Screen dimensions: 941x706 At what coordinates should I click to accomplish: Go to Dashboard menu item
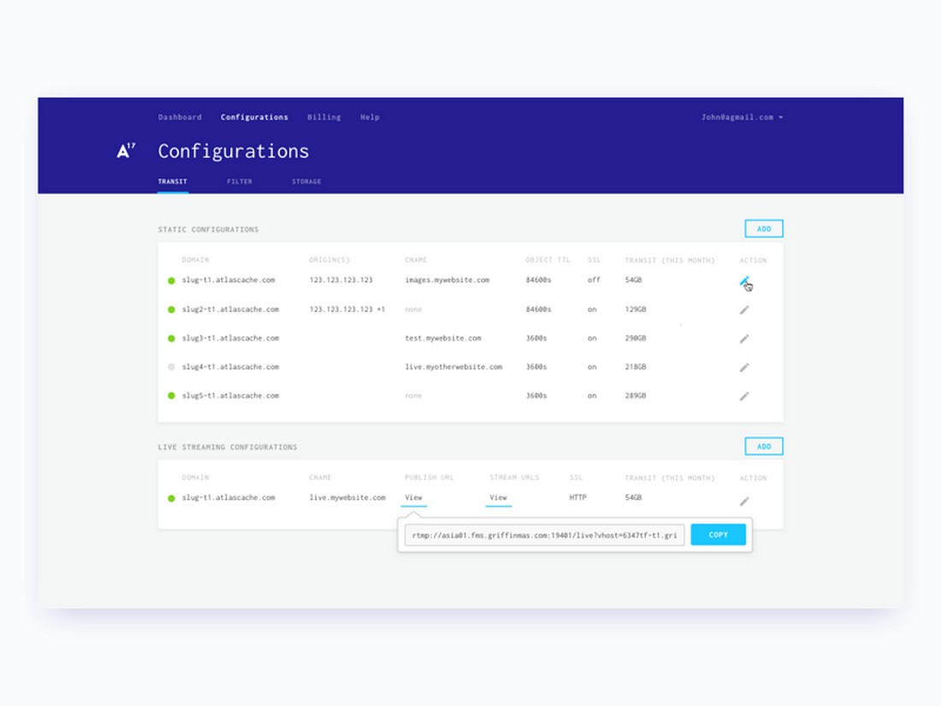(180, 117)
